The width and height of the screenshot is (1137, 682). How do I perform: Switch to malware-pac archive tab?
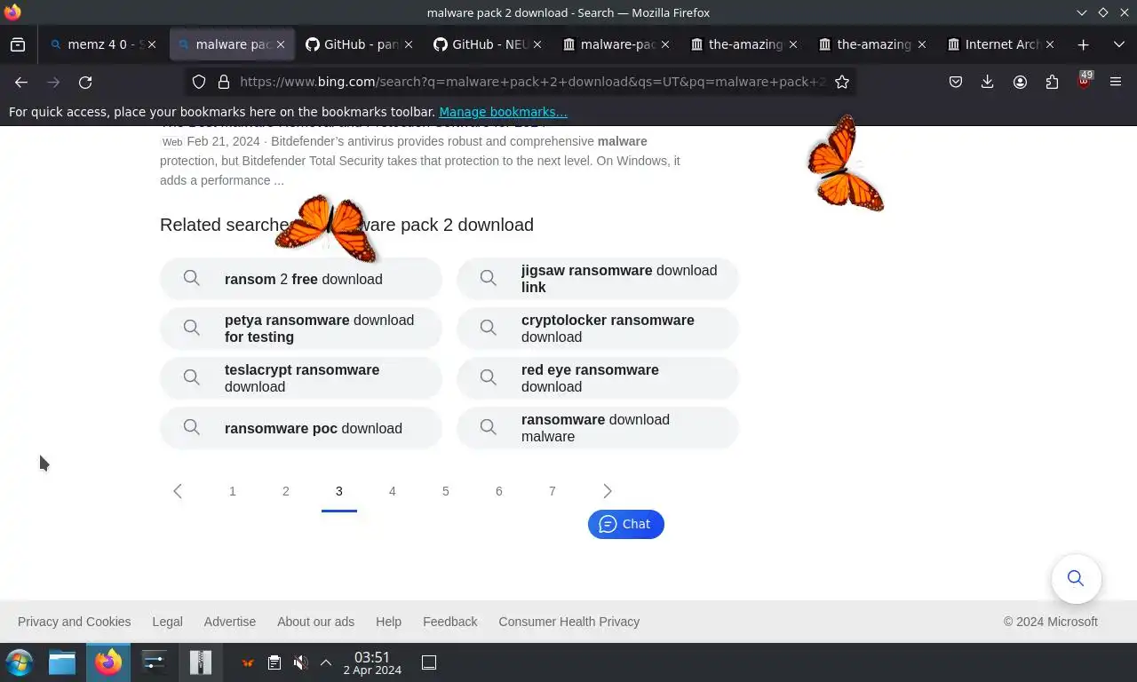pos(617,44)
